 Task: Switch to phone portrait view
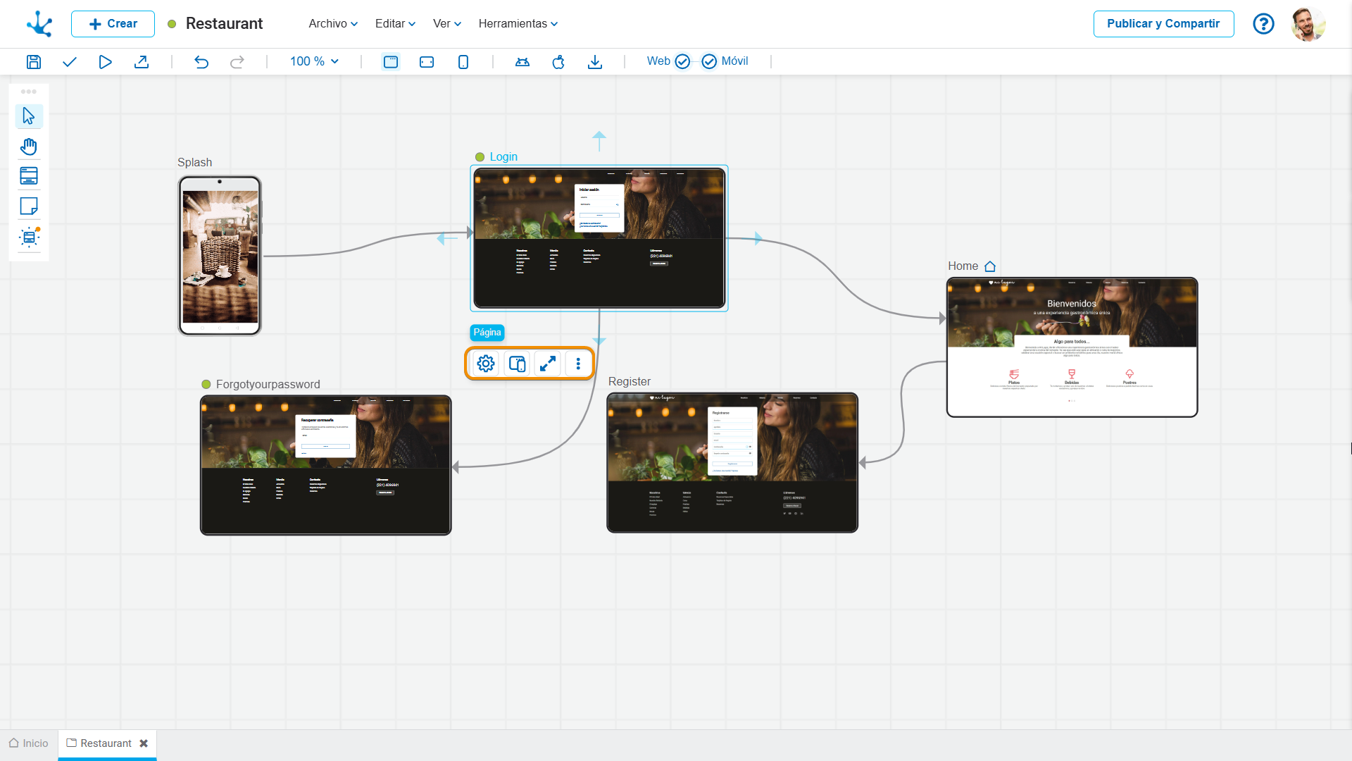pyautogui.click(x=463, y=62)
